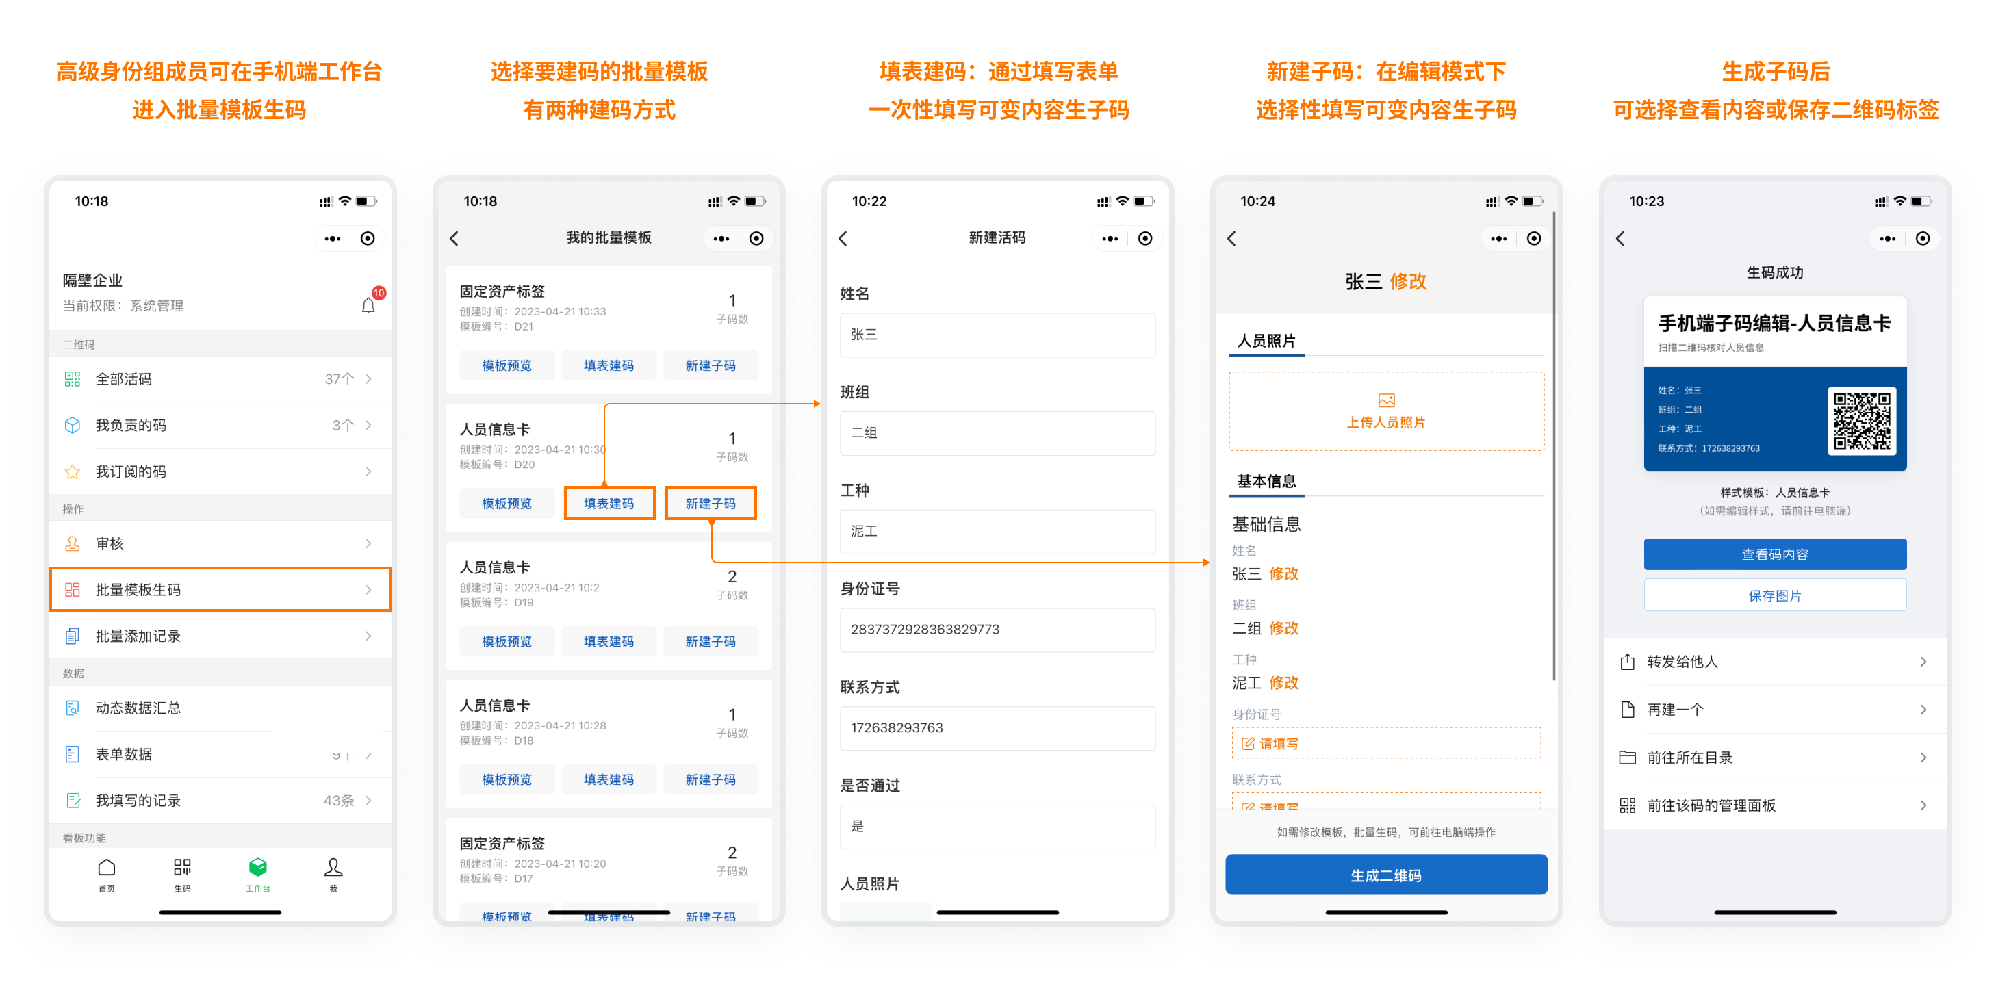This screenshot has height=982, width=1996.
Task: Click 修改 next to title 张三
Action: coord(1408,282)
